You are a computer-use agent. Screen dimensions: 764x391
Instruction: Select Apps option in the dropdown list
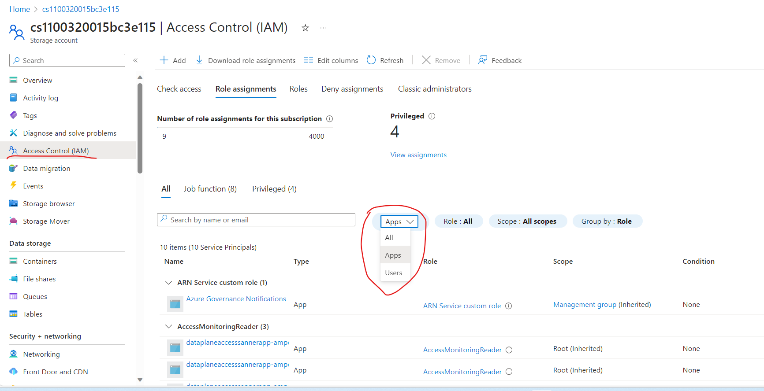(x=395, y=255)
